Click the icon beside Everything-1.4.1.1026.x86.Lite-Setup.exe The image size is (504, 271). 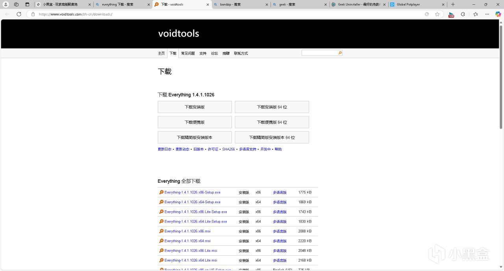(x=161, y=212)
